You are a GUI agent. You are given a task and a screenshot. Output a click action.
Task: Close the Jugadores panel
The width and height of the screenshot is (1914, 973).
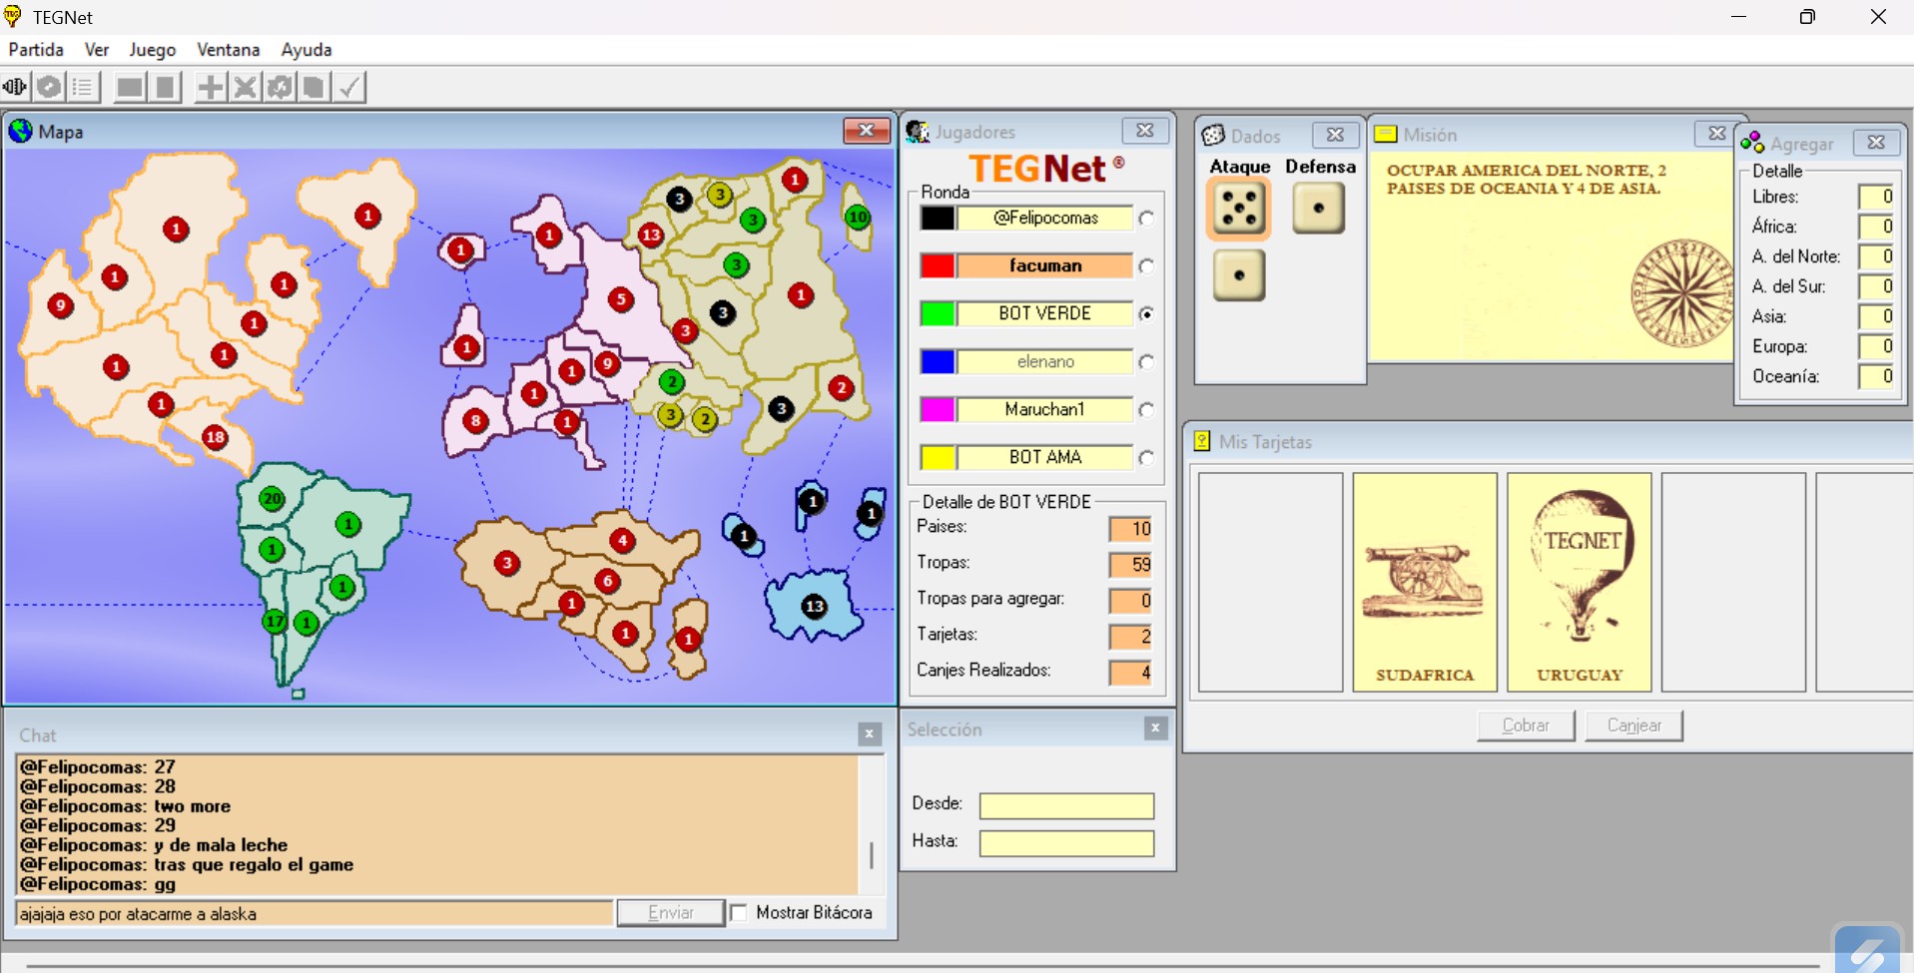point(1144,131)
